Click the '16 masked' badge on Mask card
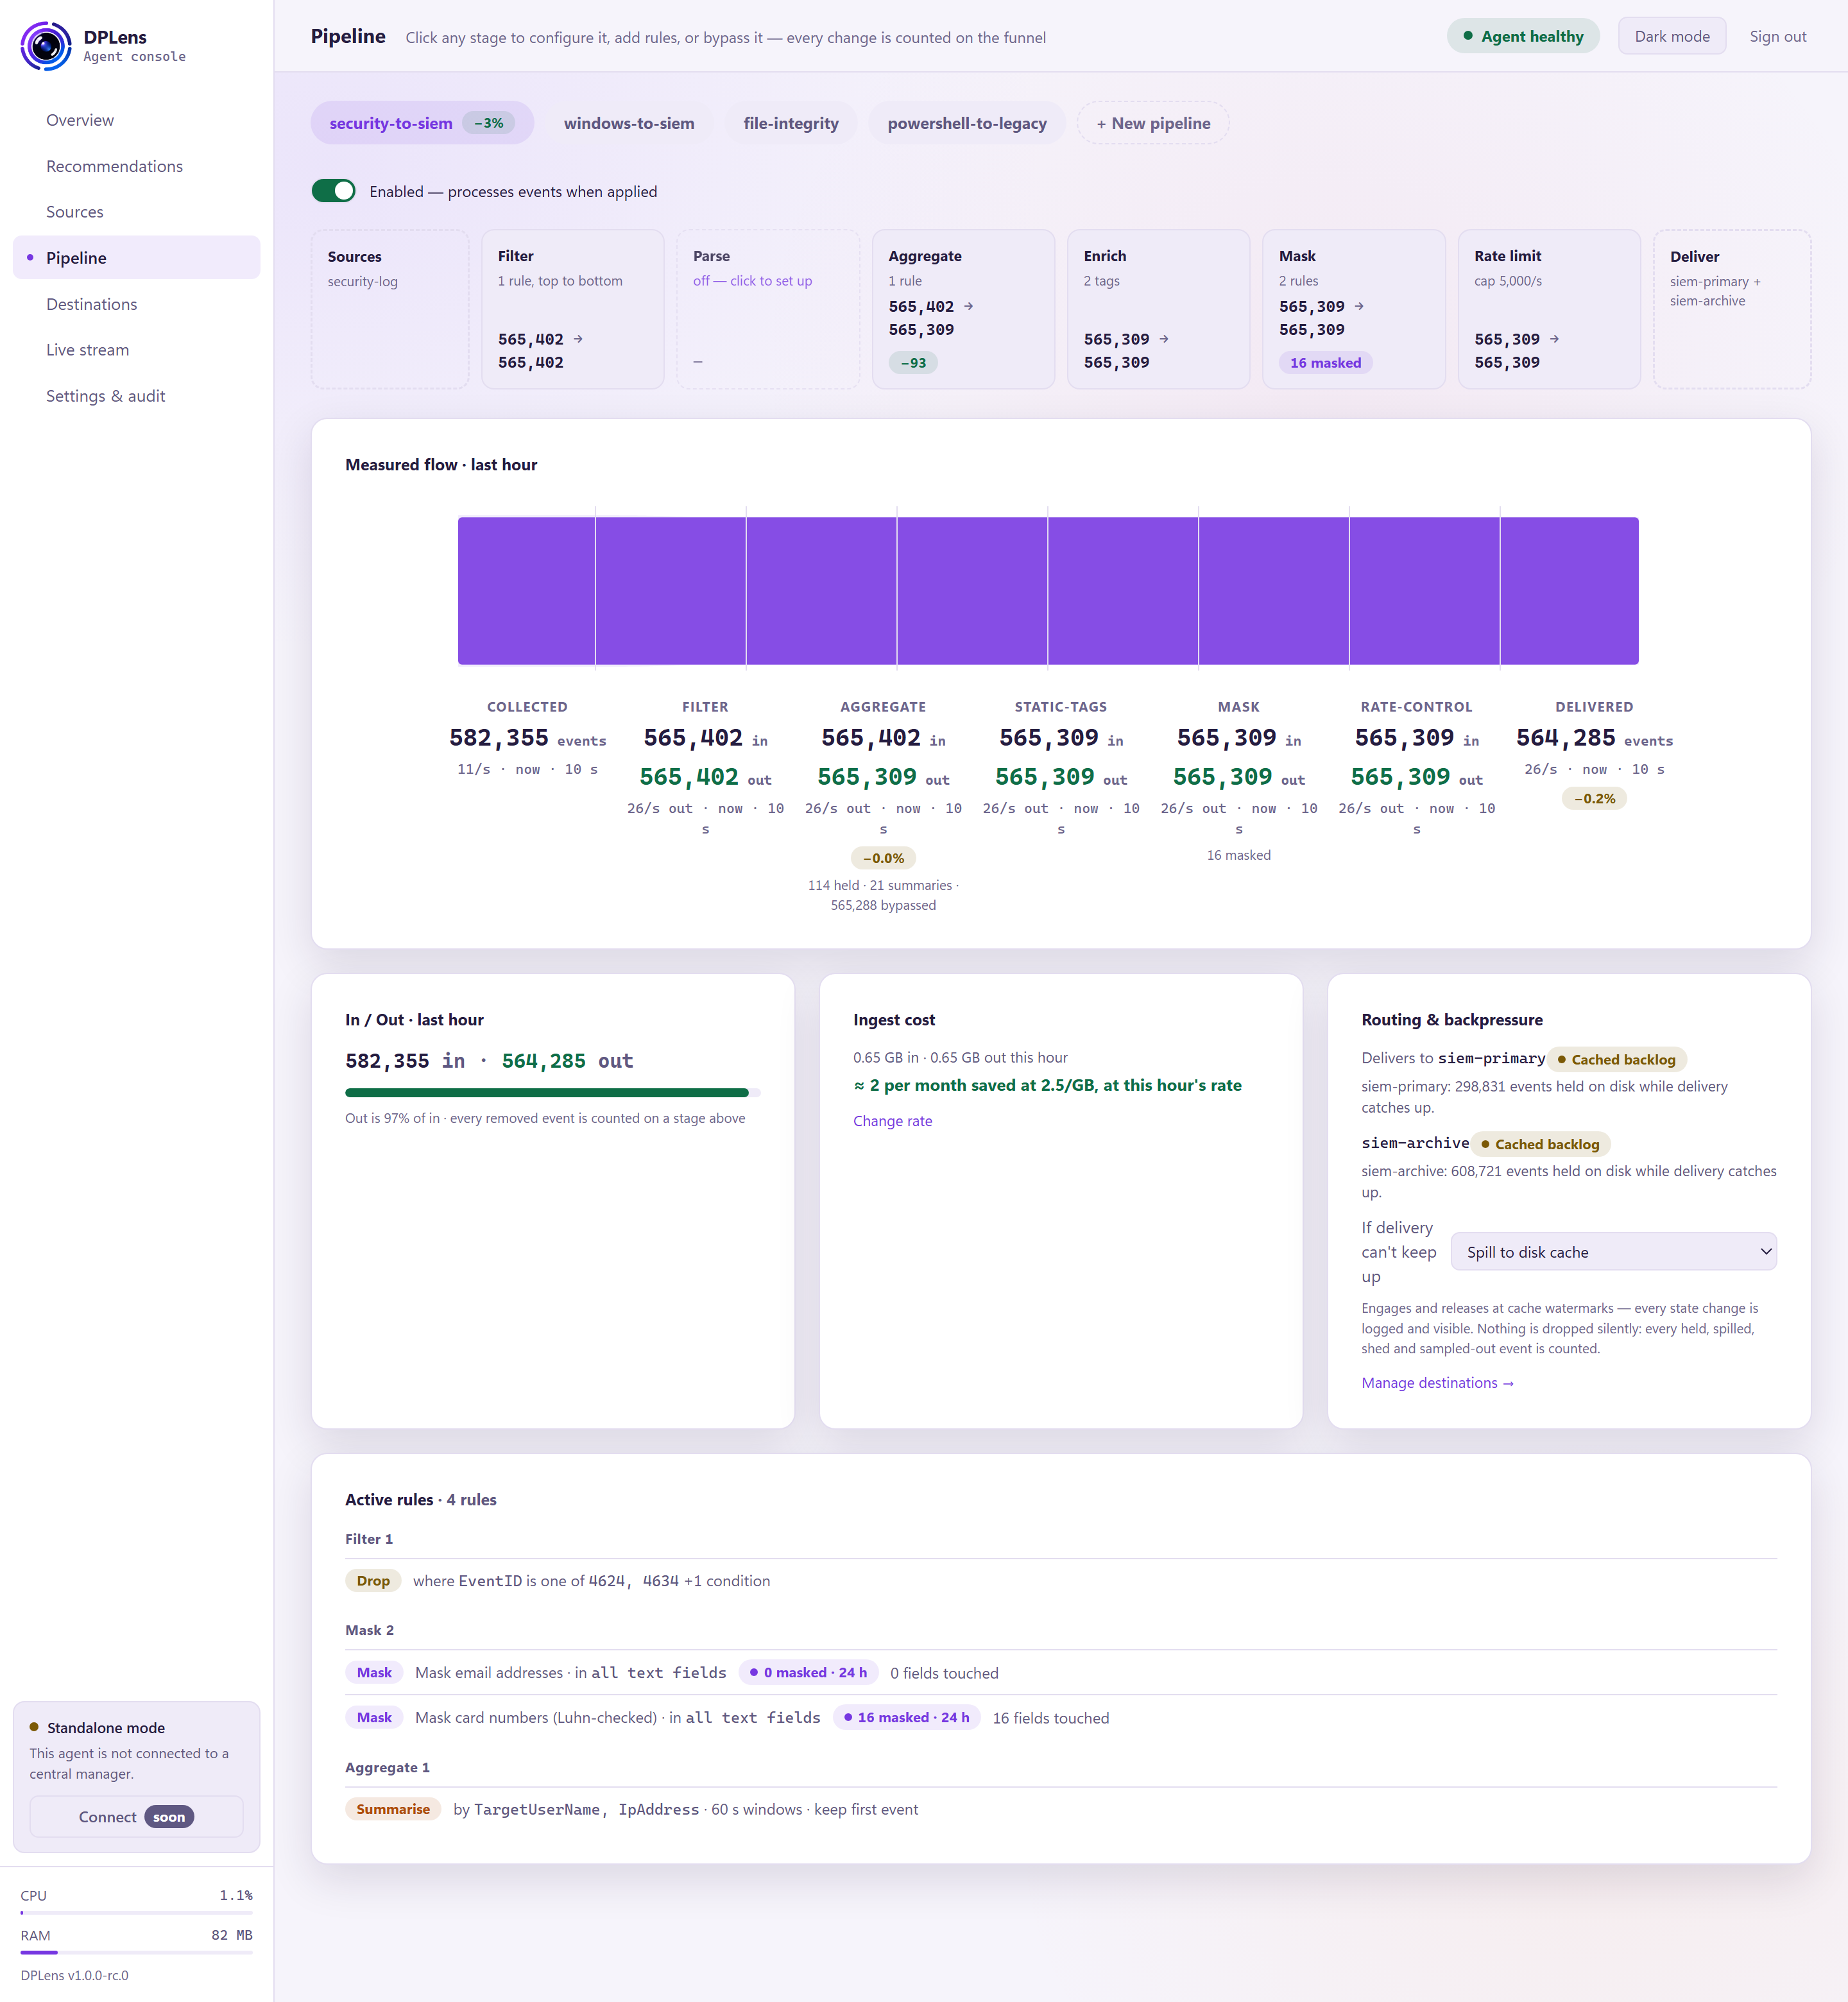The height and width of the screenshot is (2002, 1848). tap(1325, 363)
